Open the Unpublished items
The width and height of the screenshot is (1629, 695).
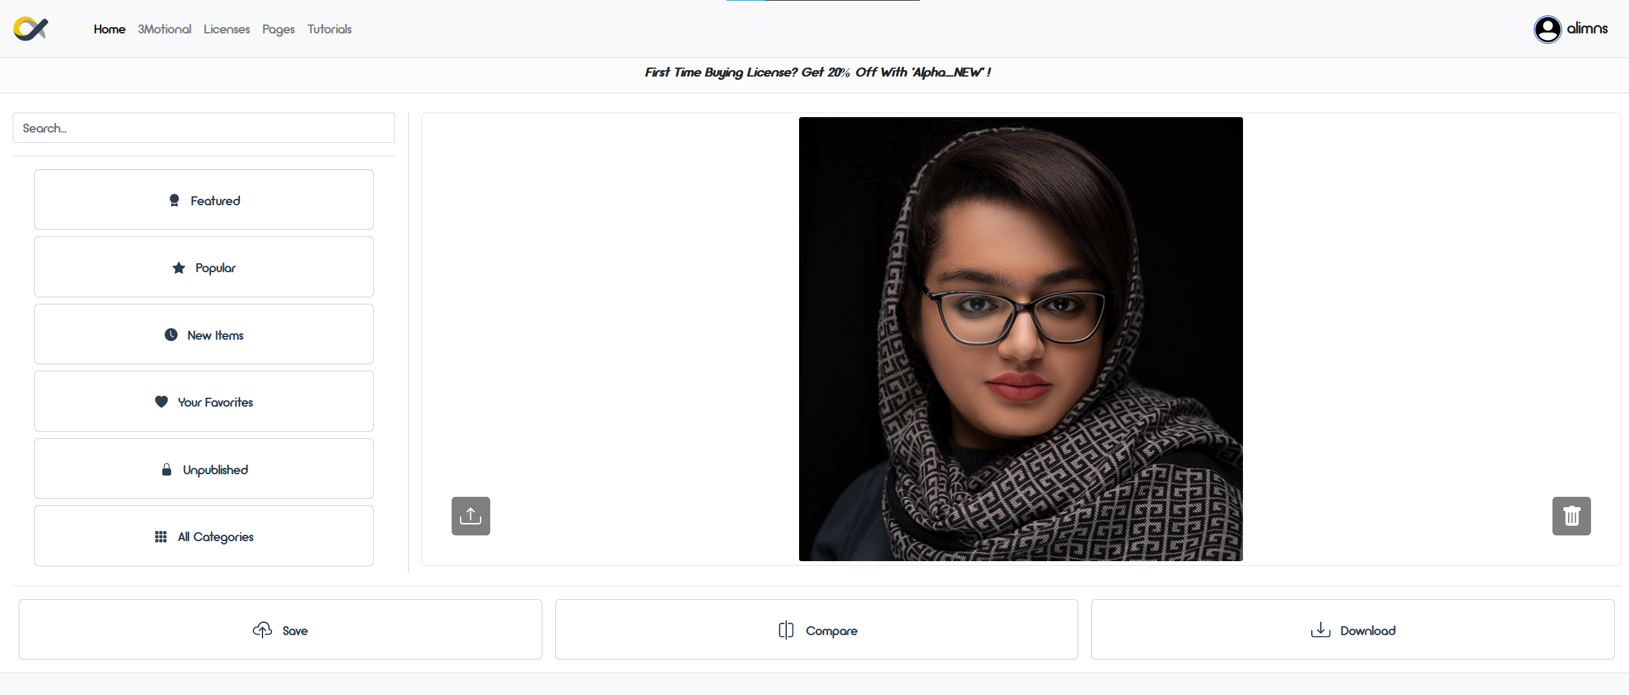204,469
